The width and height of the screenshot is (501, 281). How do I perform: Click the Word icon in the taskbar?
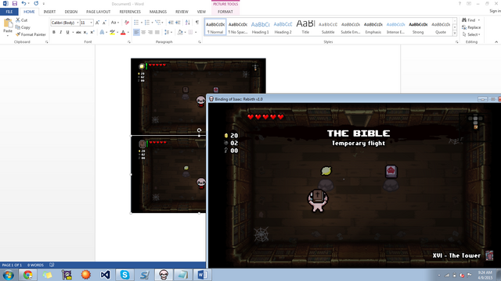(x=202, y=275)
